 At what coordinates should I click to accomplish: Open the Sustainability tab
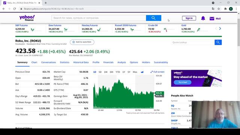point(161,62)
